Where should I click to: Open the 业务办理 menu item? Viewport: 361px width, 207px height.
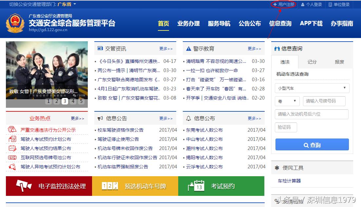(x=188, y=23)
